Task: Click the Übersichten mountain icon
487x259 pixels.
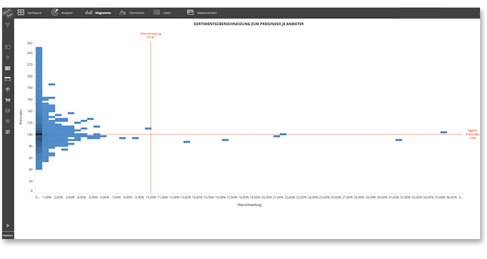Action: point(123,12)
